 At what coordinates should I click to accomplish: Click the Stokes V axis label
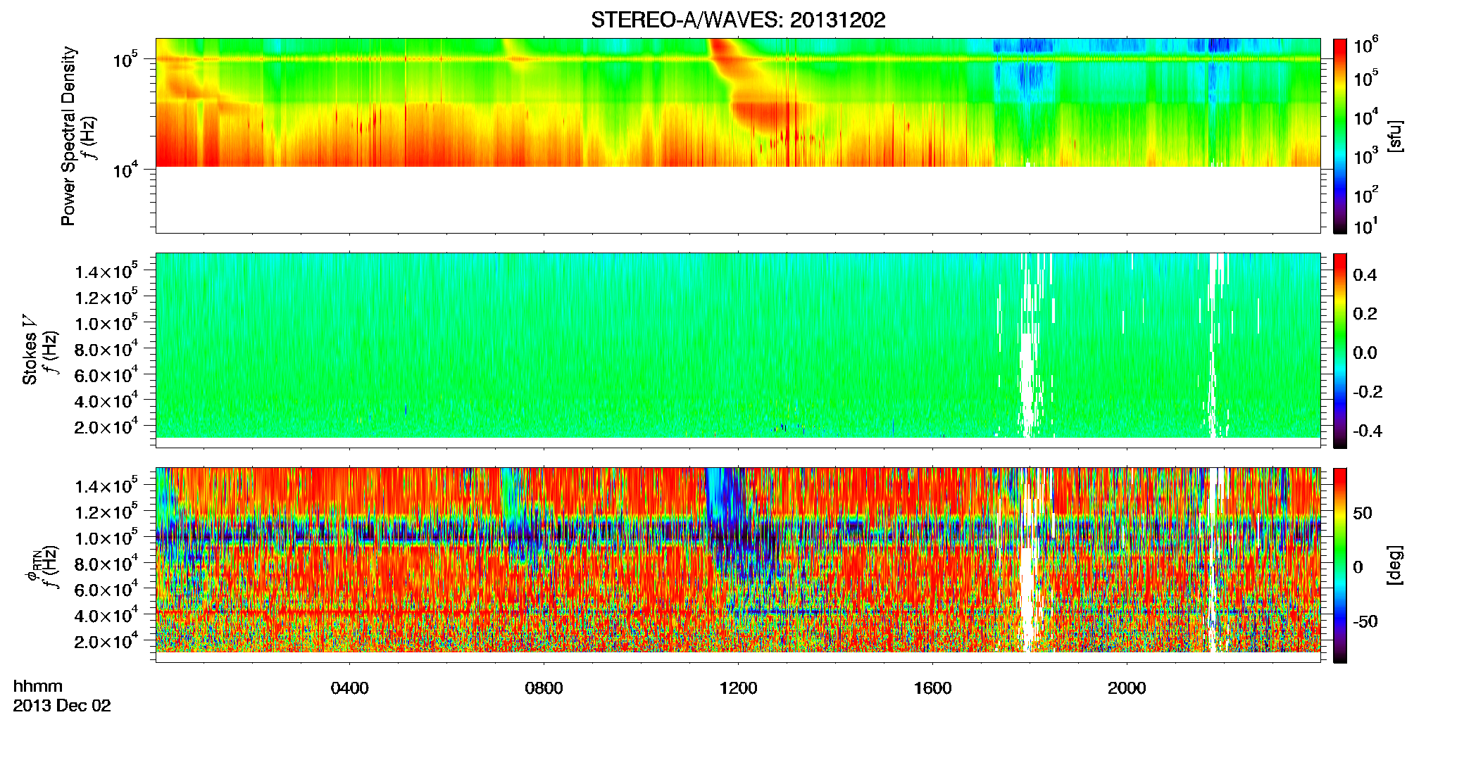30,350
